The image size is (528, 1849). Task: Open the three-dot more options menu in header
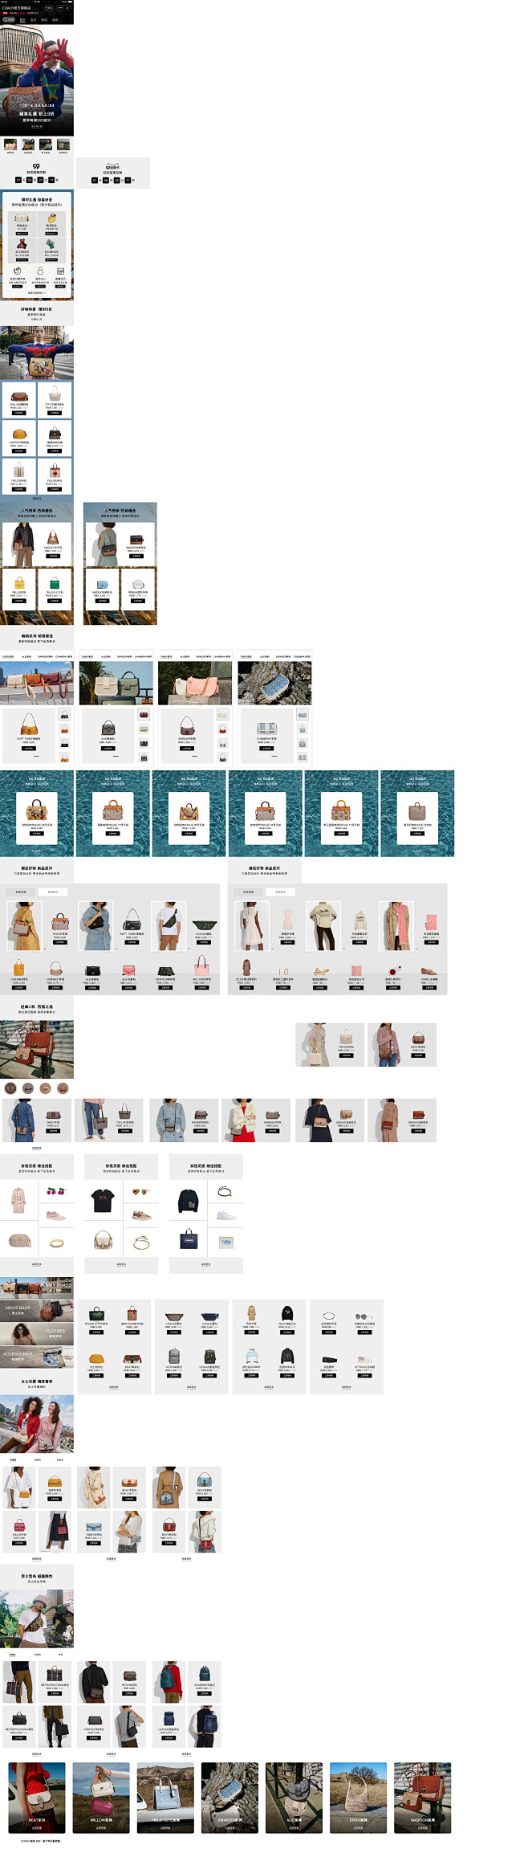(59, 7)
